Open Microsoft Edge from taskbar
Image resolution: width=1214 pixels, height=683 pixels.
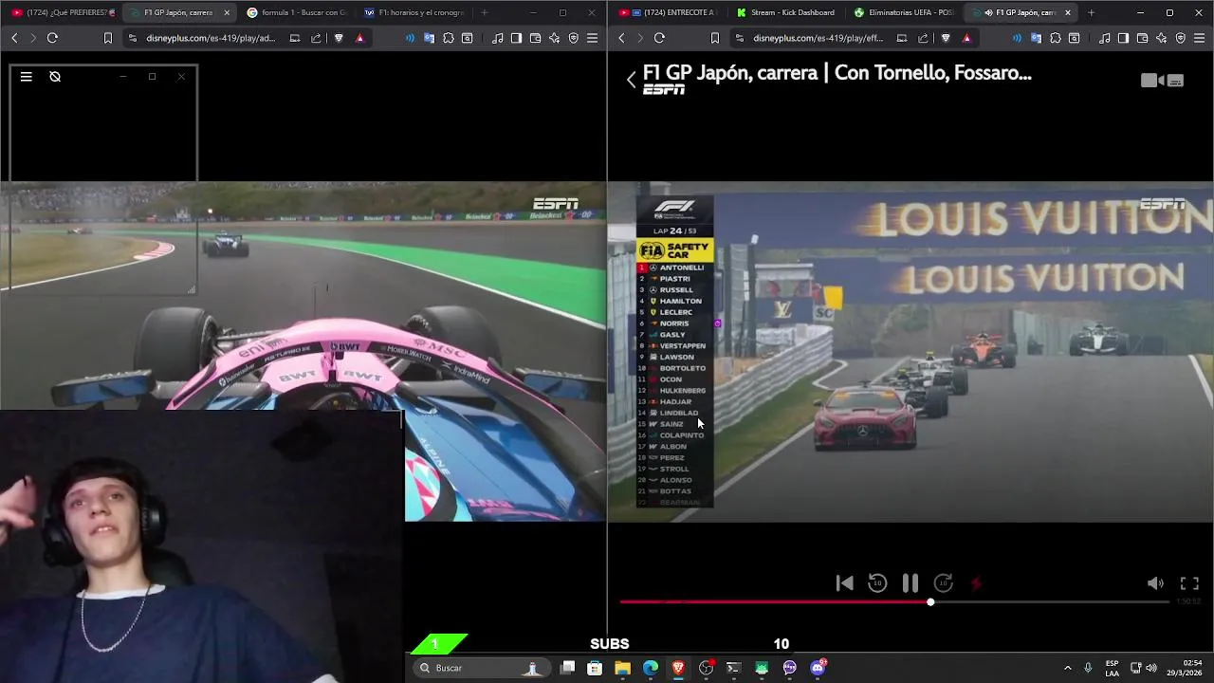point(651,668)
